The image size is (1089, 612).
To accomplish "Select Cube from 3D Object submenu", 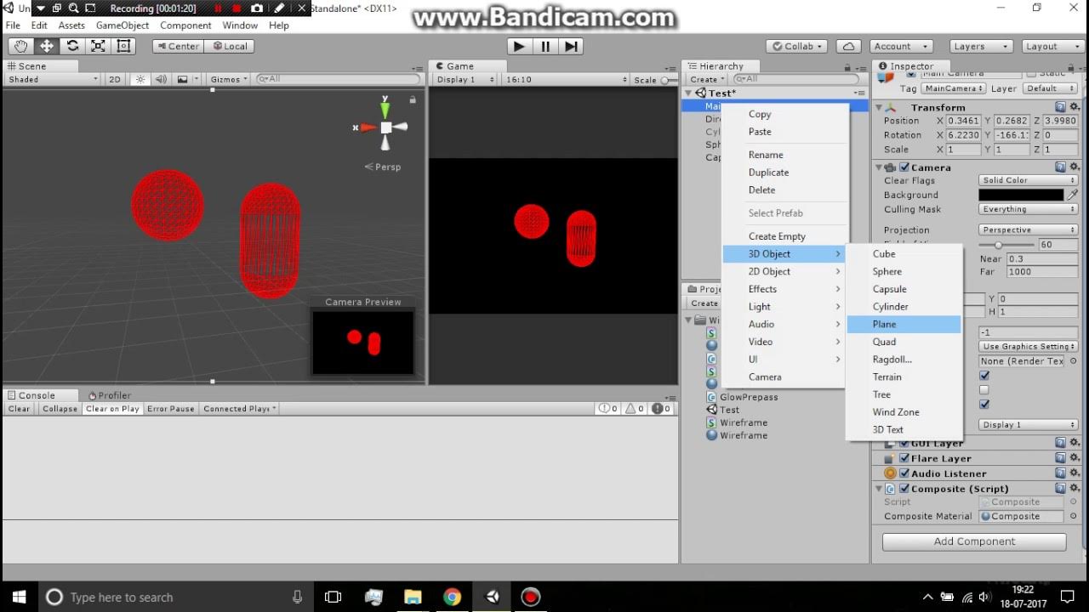I will (904, 253).
